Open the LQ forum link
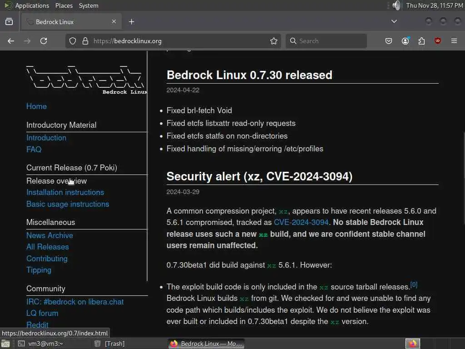The width and height of the screenshot is (465, 349). pyautogui.click(x=42, y=313)
